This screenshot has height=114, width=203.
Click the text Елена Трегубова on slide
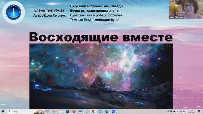(49, 10)
